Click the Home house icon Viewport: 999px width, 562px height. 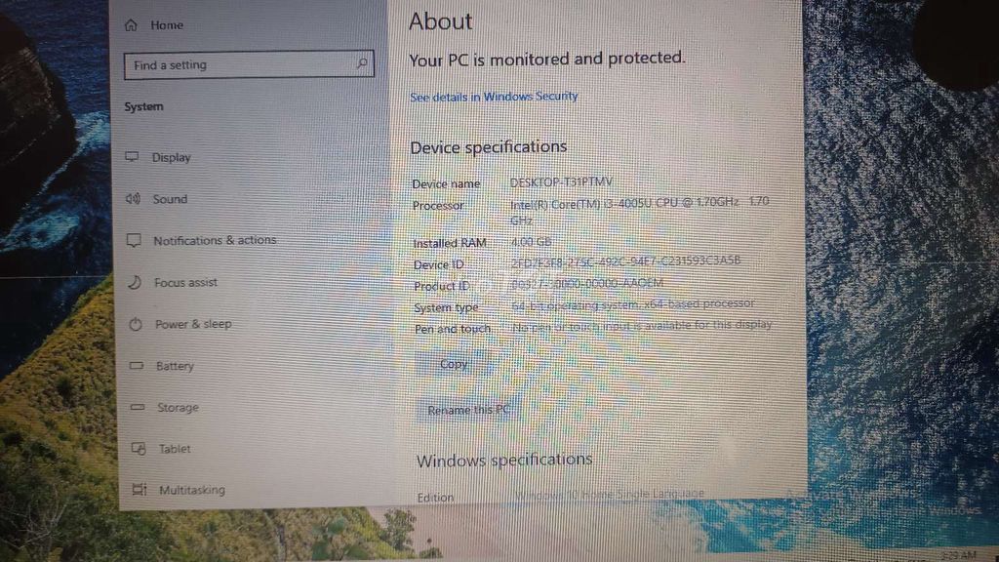coord(131,24)
